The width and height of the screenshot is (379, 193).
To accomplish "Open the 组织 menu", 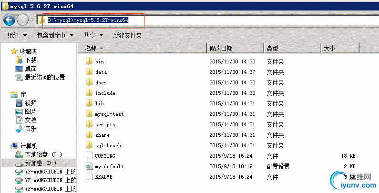I will coord(17,36).
